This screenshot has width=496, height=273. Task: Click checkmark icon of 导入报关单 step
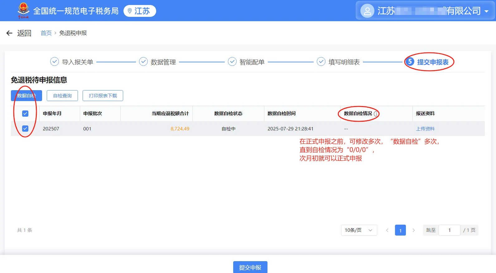[55, 61]
